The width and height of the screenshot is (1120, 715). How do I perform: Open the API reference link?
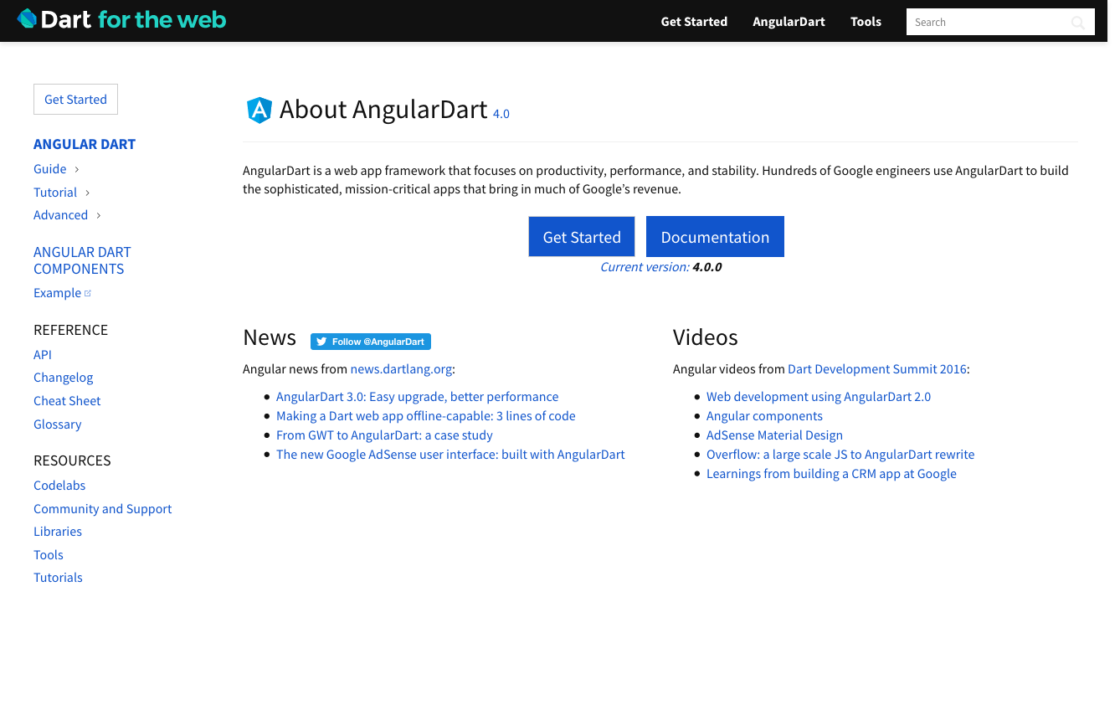(x=43, y=355)
